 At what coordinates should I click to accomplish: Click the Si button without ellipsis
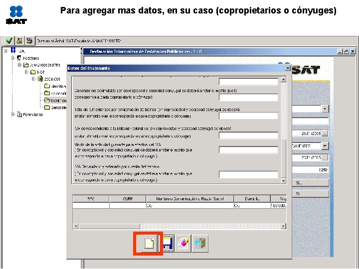point(310,194)
